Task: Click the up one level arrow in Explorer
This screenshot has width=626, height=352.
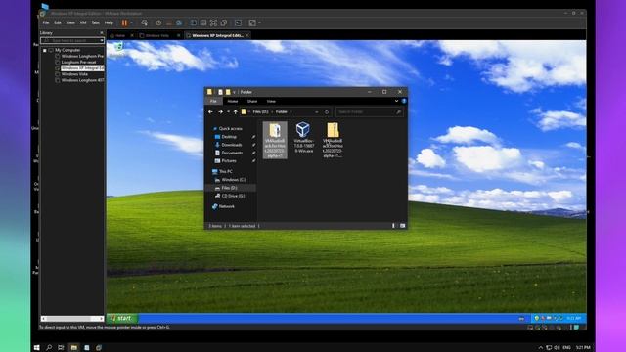Action: (x=235, y=112)
